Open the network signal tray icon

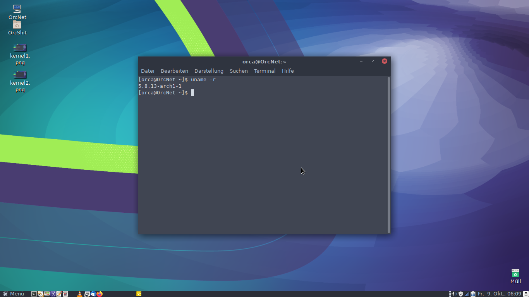tap(467, 294)
